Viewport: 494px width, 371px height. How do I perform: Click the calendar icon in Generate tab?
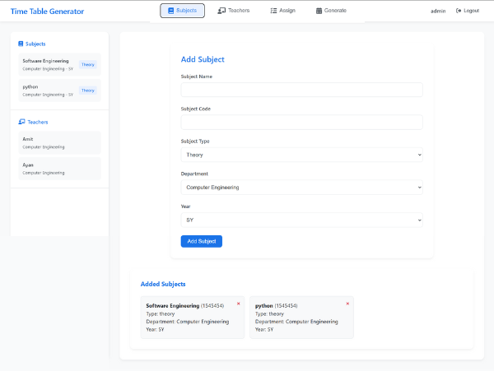[319, 11]
